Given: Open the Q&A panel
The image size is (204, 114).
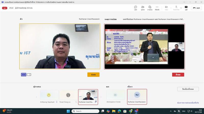Looking at the screenshot, I should (150, 8).
